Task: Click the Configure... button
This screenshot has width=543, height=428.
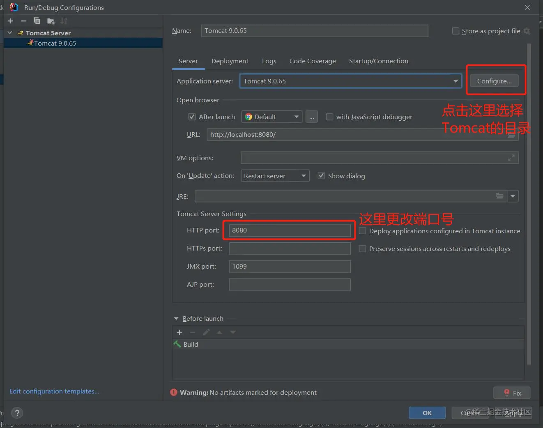Action: (494, 81)
